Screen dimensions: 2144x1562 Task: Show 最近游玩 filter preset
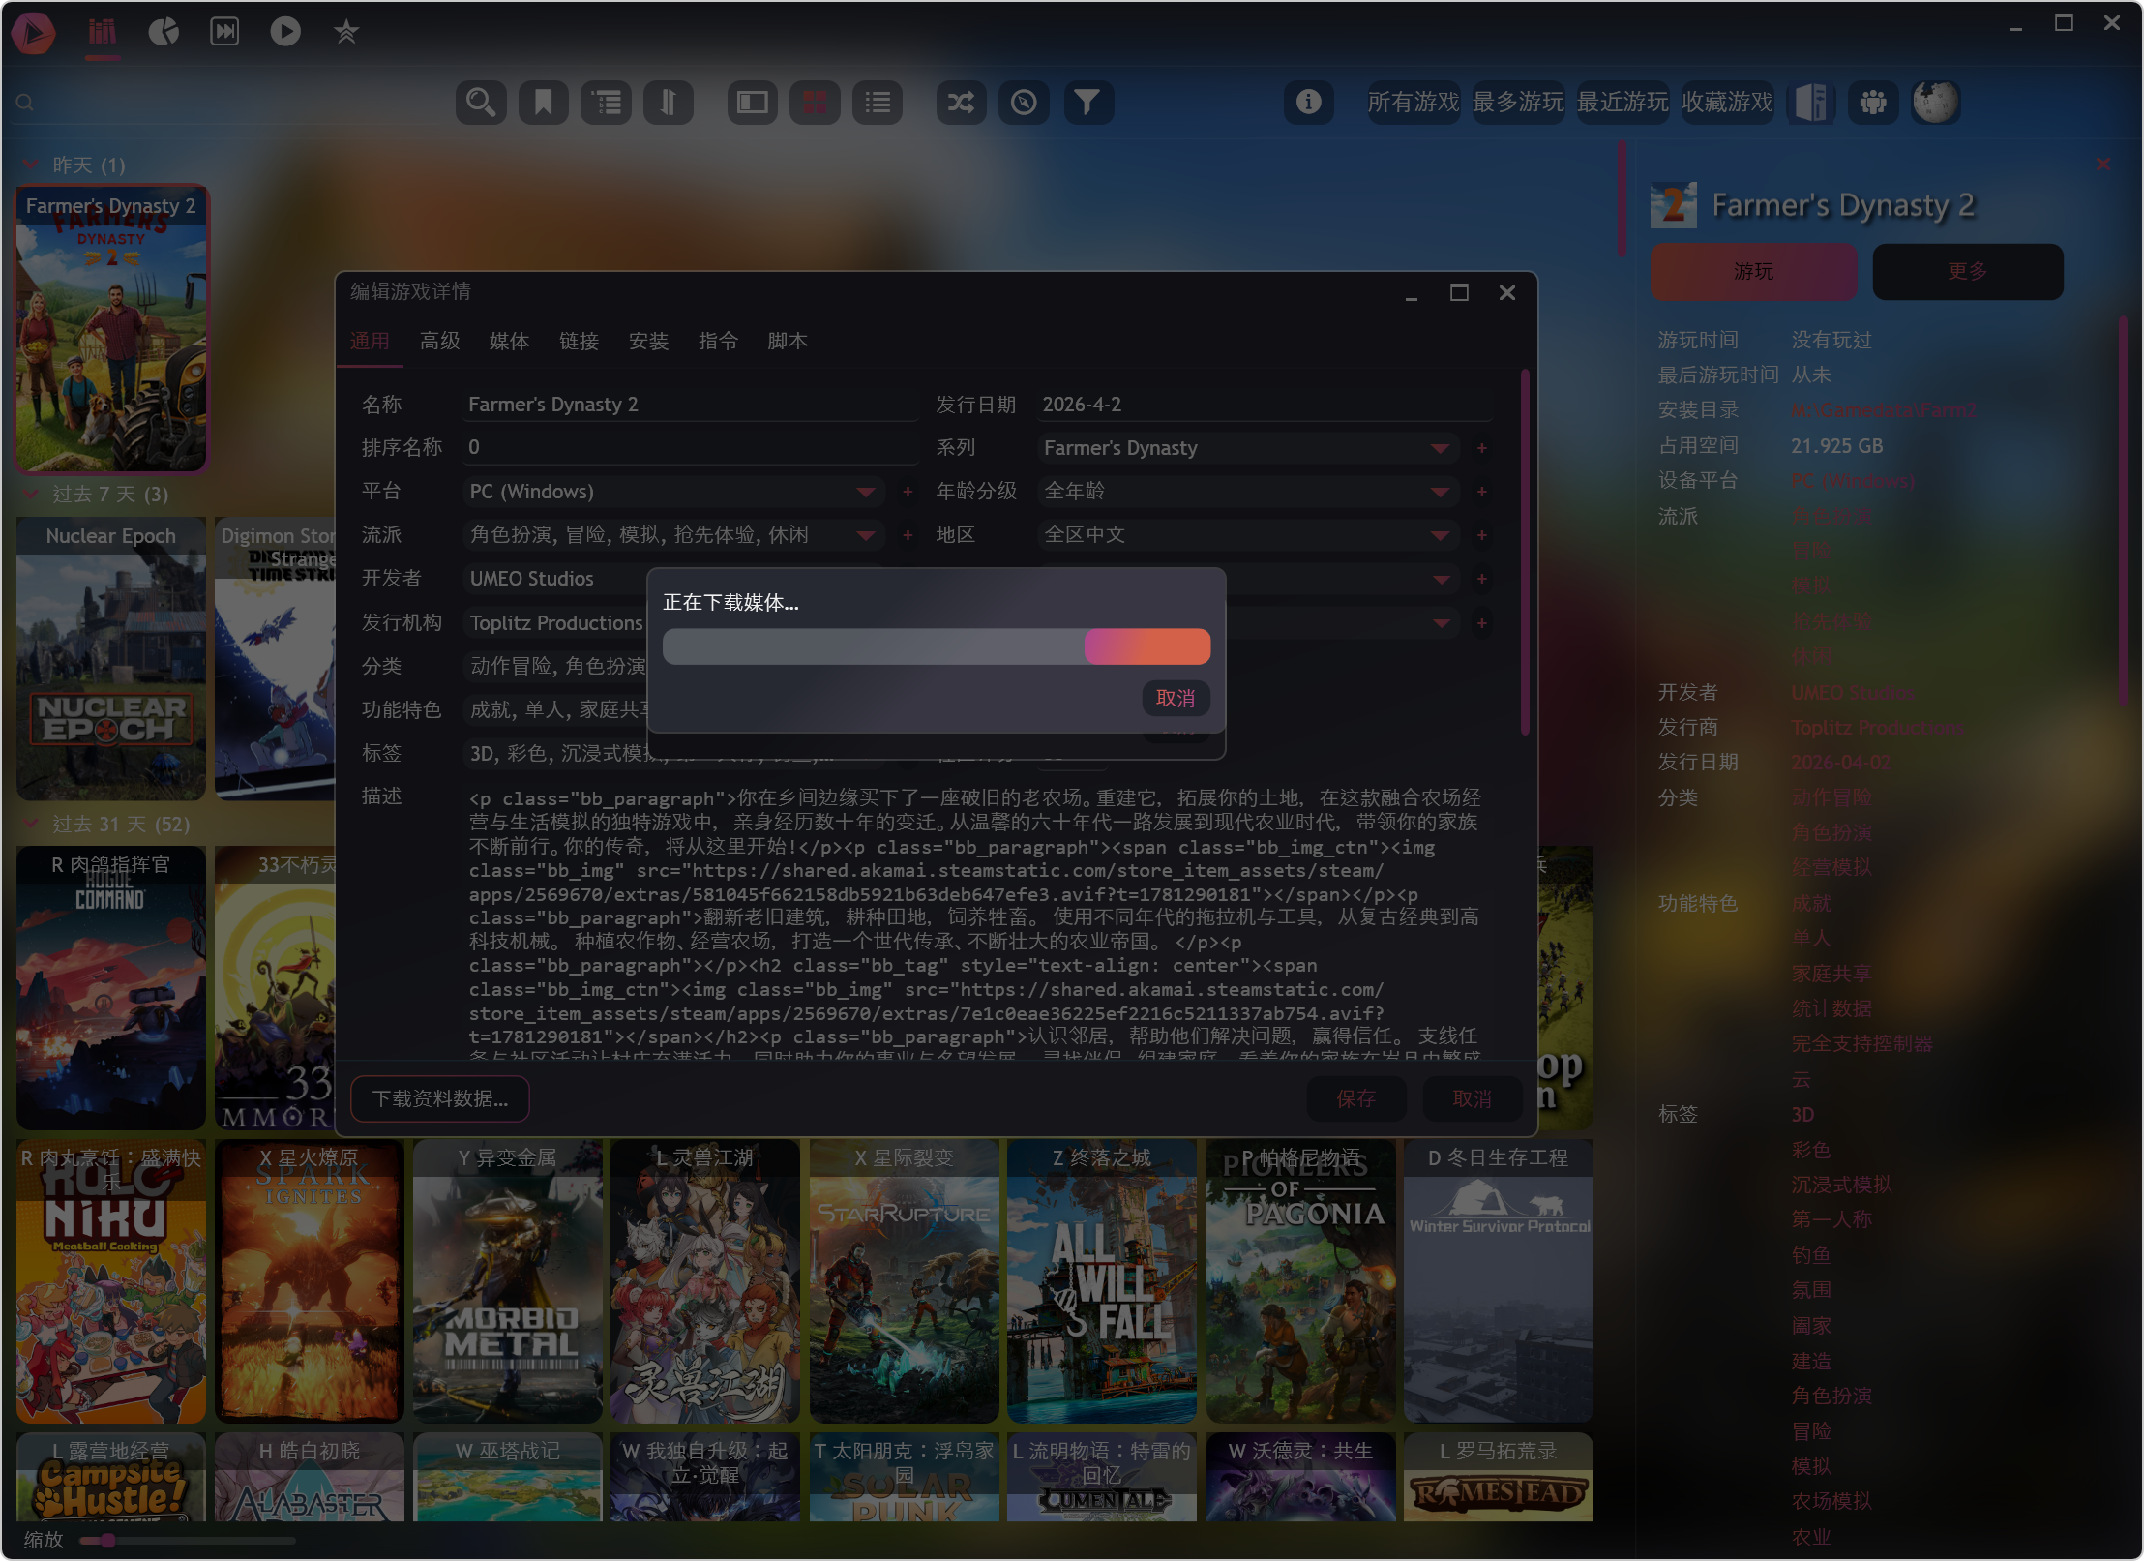(x=1623, y=102)
